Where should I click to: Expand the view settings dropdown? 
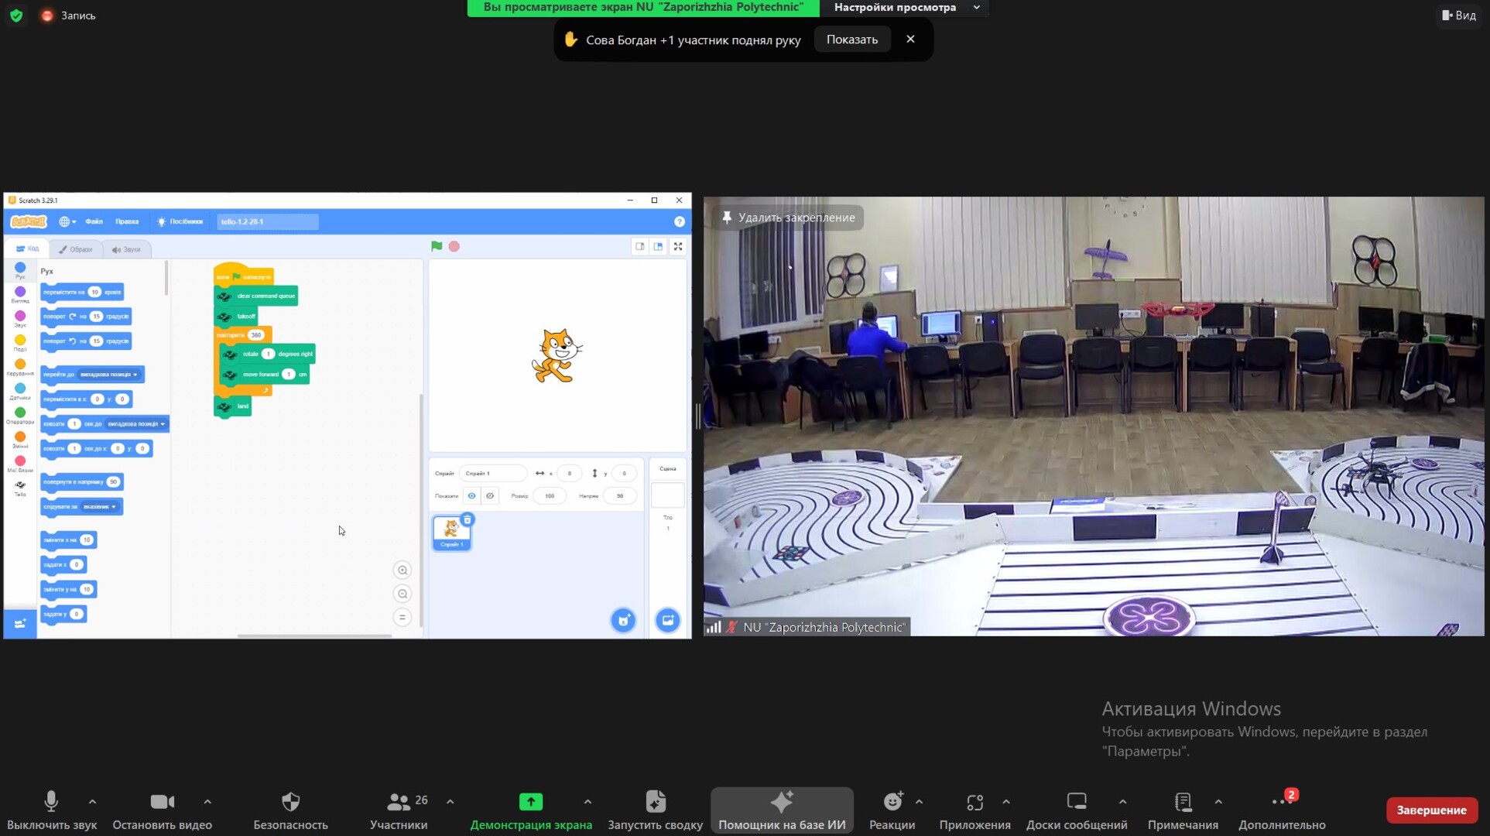tap(977, 8)
